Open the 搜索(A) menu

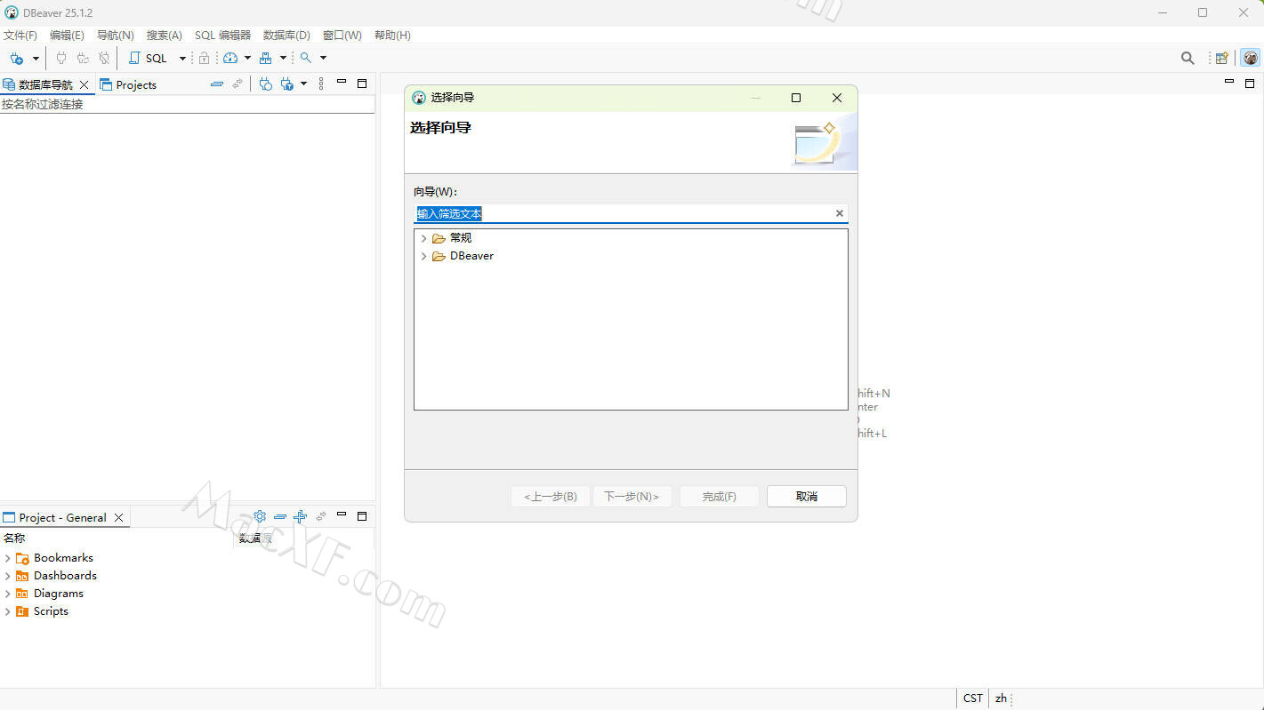point(165,35)
